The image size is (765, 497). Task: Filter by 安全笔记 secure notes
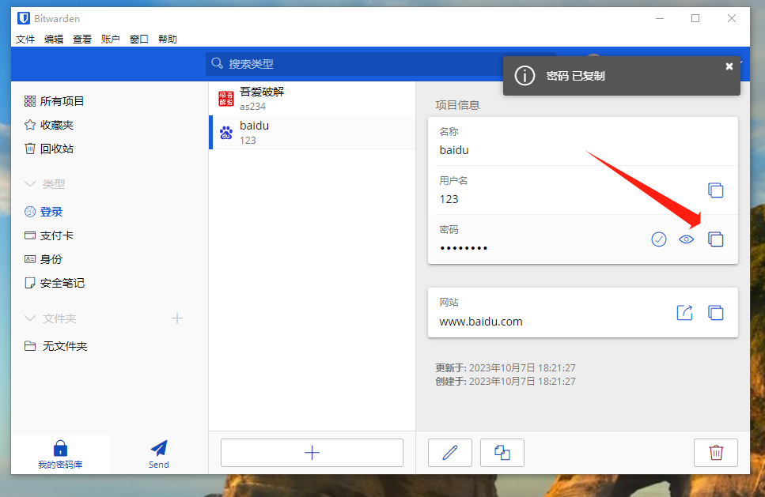[54, 283]
